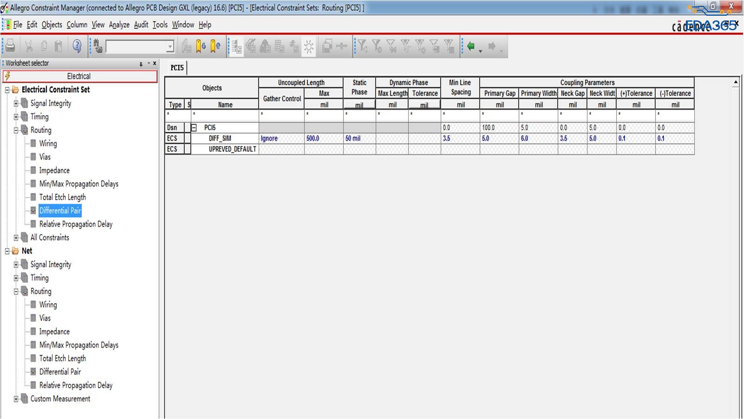
Task: Click the grid icon beside Custom Measurement
Action: (x=24, y=399)
